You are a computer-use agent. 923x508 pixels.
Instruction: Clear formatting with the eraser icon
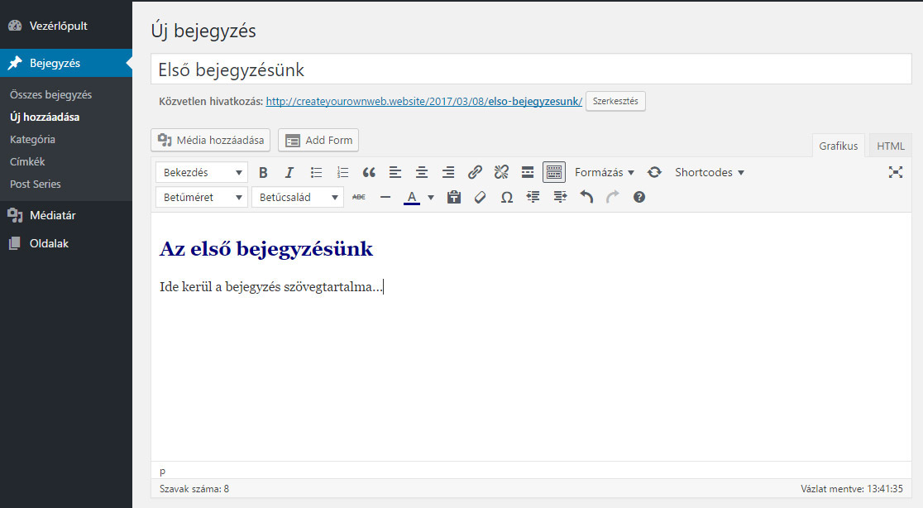point(480,197)
